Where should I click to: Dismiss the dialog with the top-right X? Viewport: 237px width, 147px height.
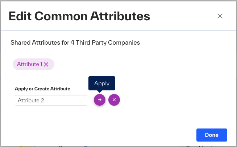220,16
